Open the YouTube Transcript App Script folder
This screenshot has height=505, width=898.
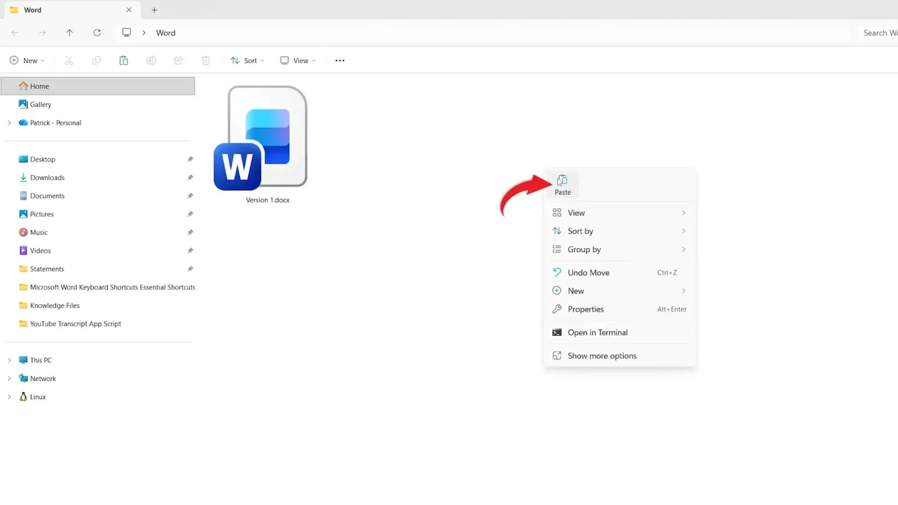(98, 324)
